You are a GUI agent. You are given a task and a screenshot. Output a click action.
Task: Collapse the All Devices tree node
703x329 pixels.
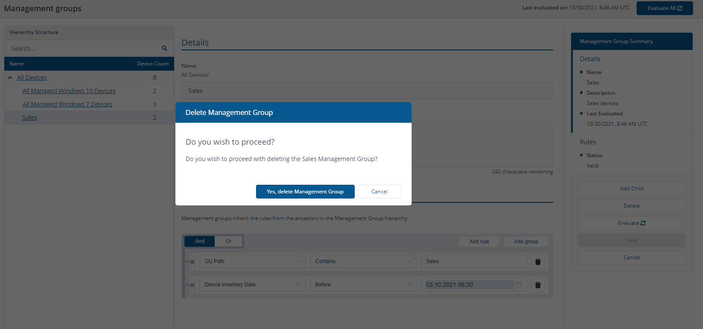[x=10, y=78]
